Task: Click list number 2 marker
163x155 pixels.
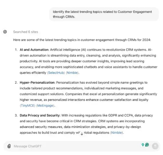Action: 16,83
